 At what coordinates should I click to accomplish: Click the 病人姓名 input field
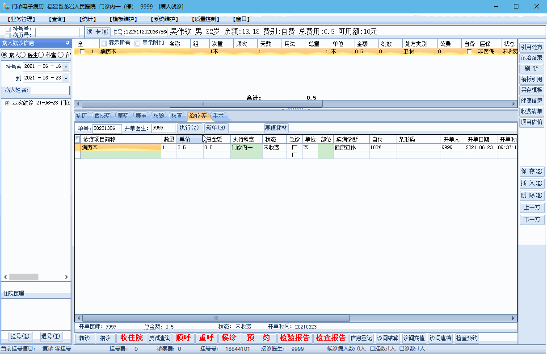(50, 90)
